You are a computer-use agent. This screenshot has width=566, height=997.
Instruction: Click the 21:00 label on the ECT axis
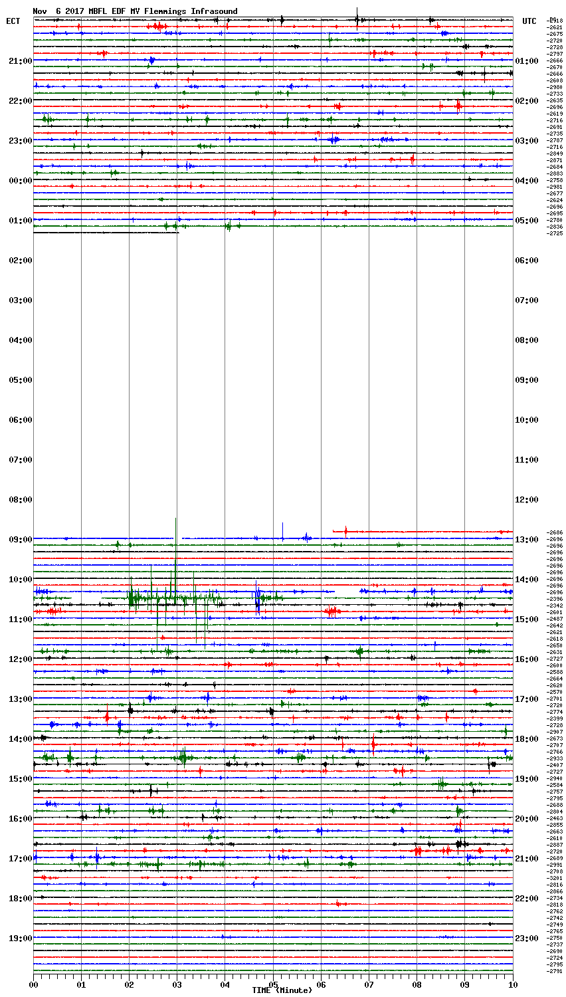(20, 61)
